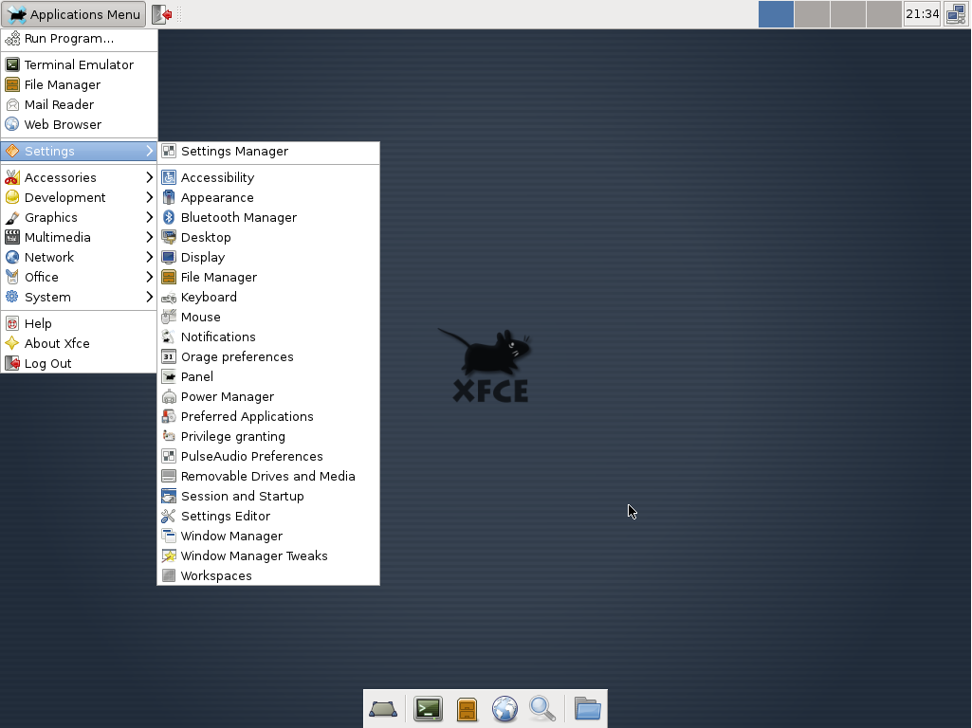The image size is (972, 728).
Task: Open Display settings
Action: [267, 257]
